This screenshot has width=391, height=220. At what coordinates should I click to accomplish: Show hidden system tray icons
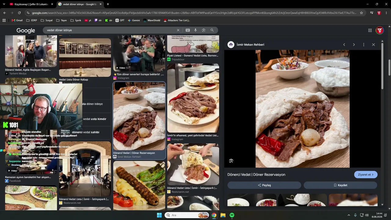[349, 215]
